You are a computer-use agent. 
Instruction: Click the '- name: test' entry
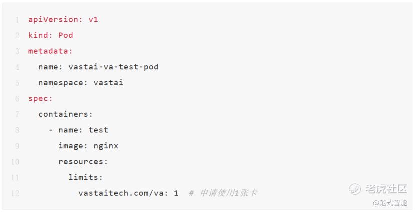(x=78, y=130)
